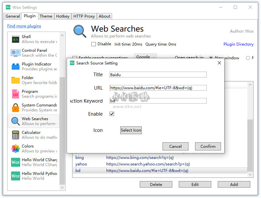Select the Web Searches magnifier icon in list
261x198 pixels.
pyautogui.click(x=16, y=121)
